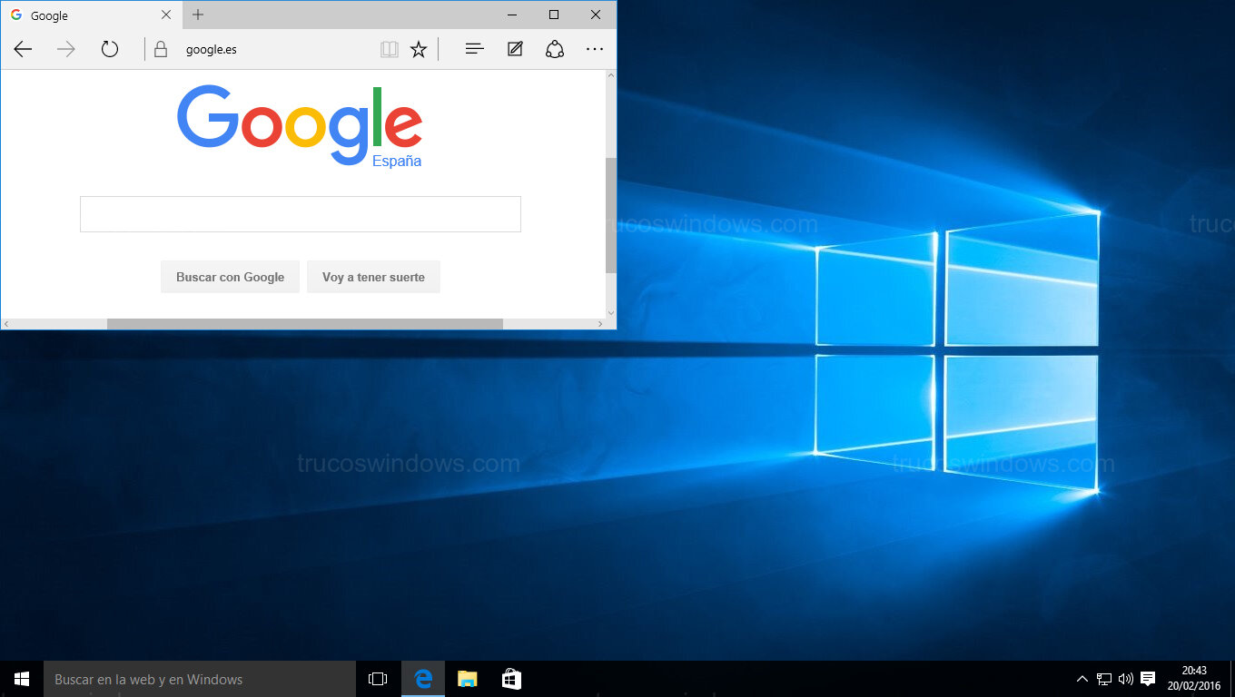Open the volume speaker tray icon
The height and width of the screenshot is (697, 1235).
click(1126, 679)
